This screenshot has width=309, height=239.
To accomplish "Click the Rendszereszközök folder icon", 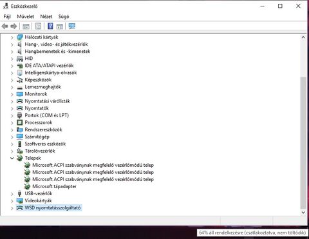I will [x=20, y=129].
